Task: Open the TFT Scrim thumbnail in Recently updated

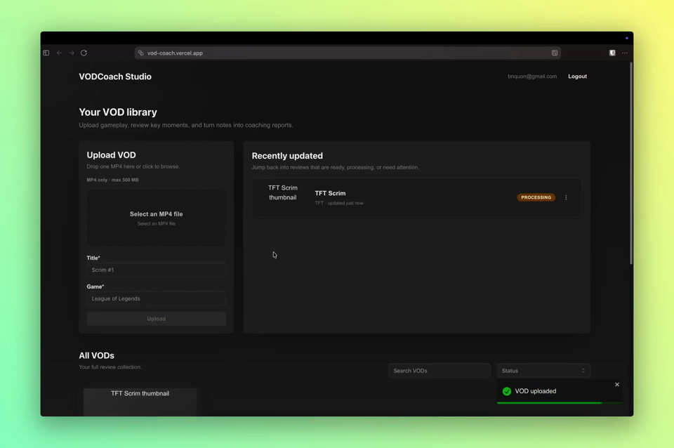Action: pos(282,192)
